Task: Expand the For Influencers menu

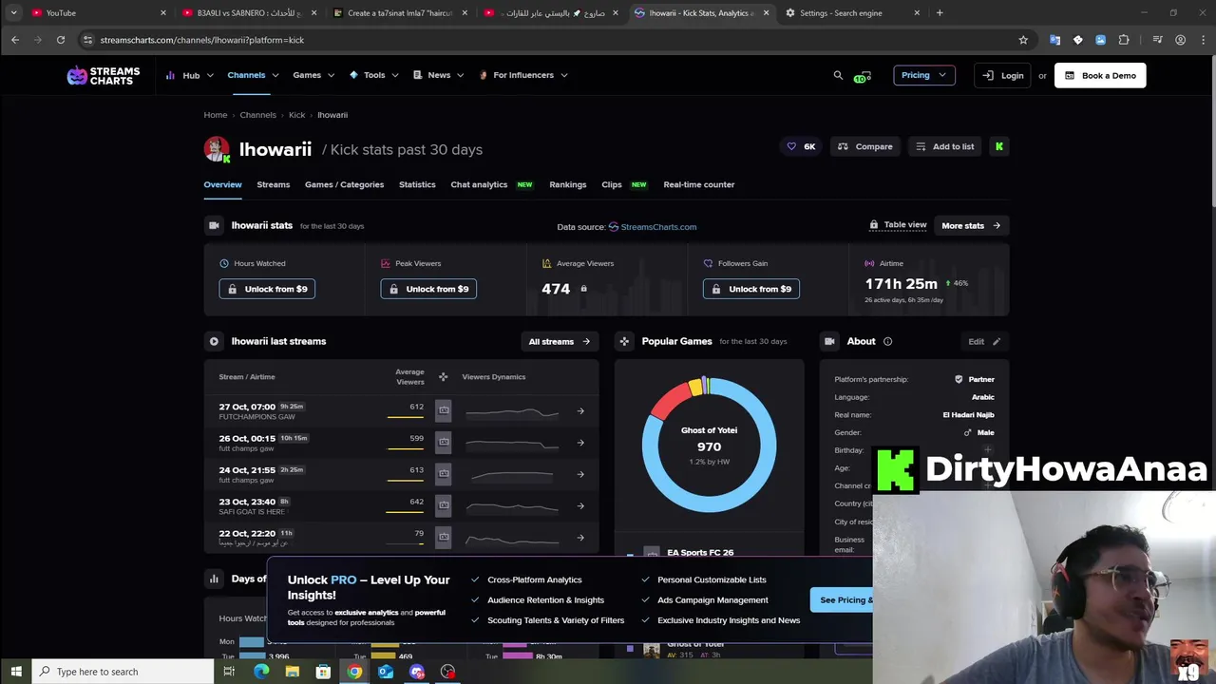Action: (x=523, y=75)
